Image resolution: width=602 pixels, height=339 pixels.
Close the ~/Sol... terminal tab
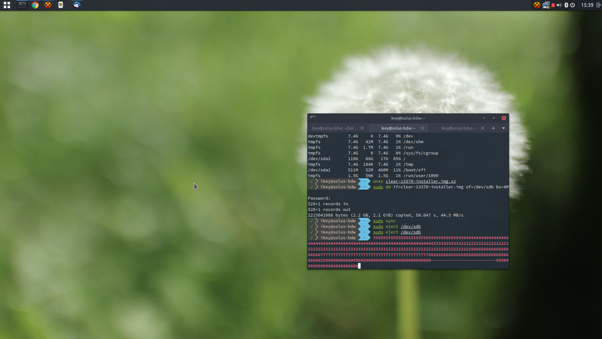pos(362,128)
